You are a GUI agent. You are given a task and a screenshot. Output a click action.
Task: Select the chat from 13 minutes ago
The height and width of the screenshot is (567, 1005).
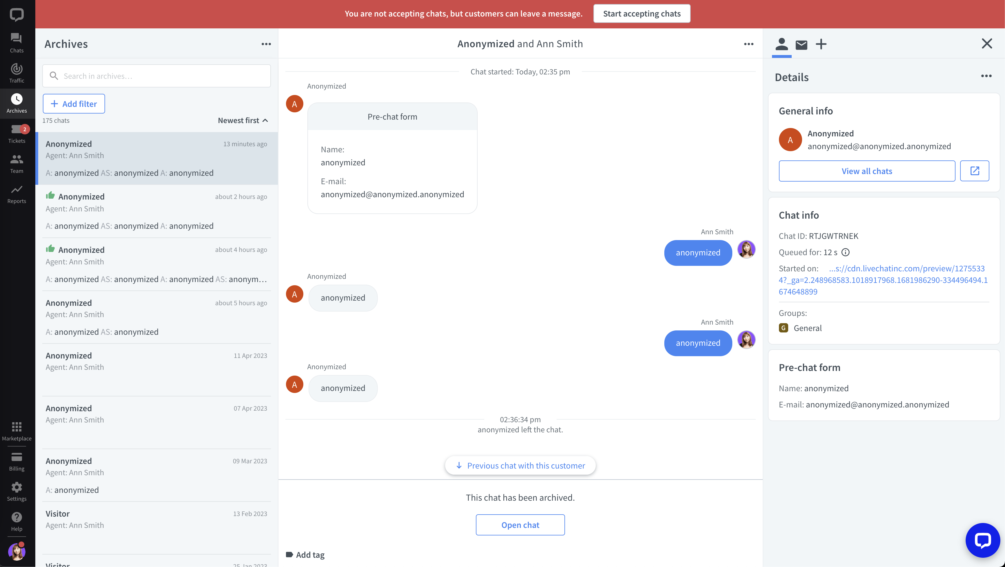tap(156, 158)
